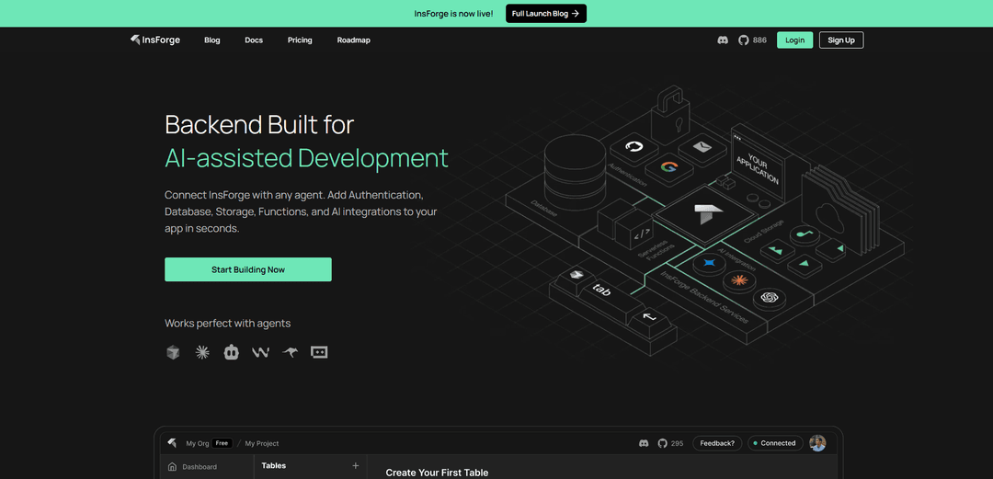
Task: Click the plus icon next to Tables
Action: 356,466
